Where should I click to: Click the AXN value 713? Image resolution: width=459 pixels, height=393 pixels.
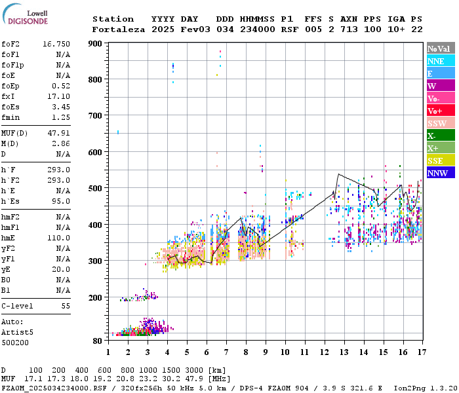349,29
